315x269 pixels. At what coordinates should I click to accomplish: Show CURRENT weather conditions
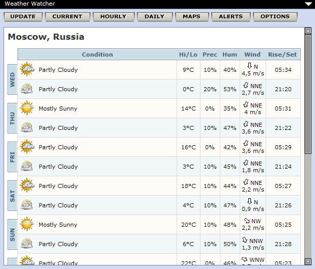tap(67, 16)
